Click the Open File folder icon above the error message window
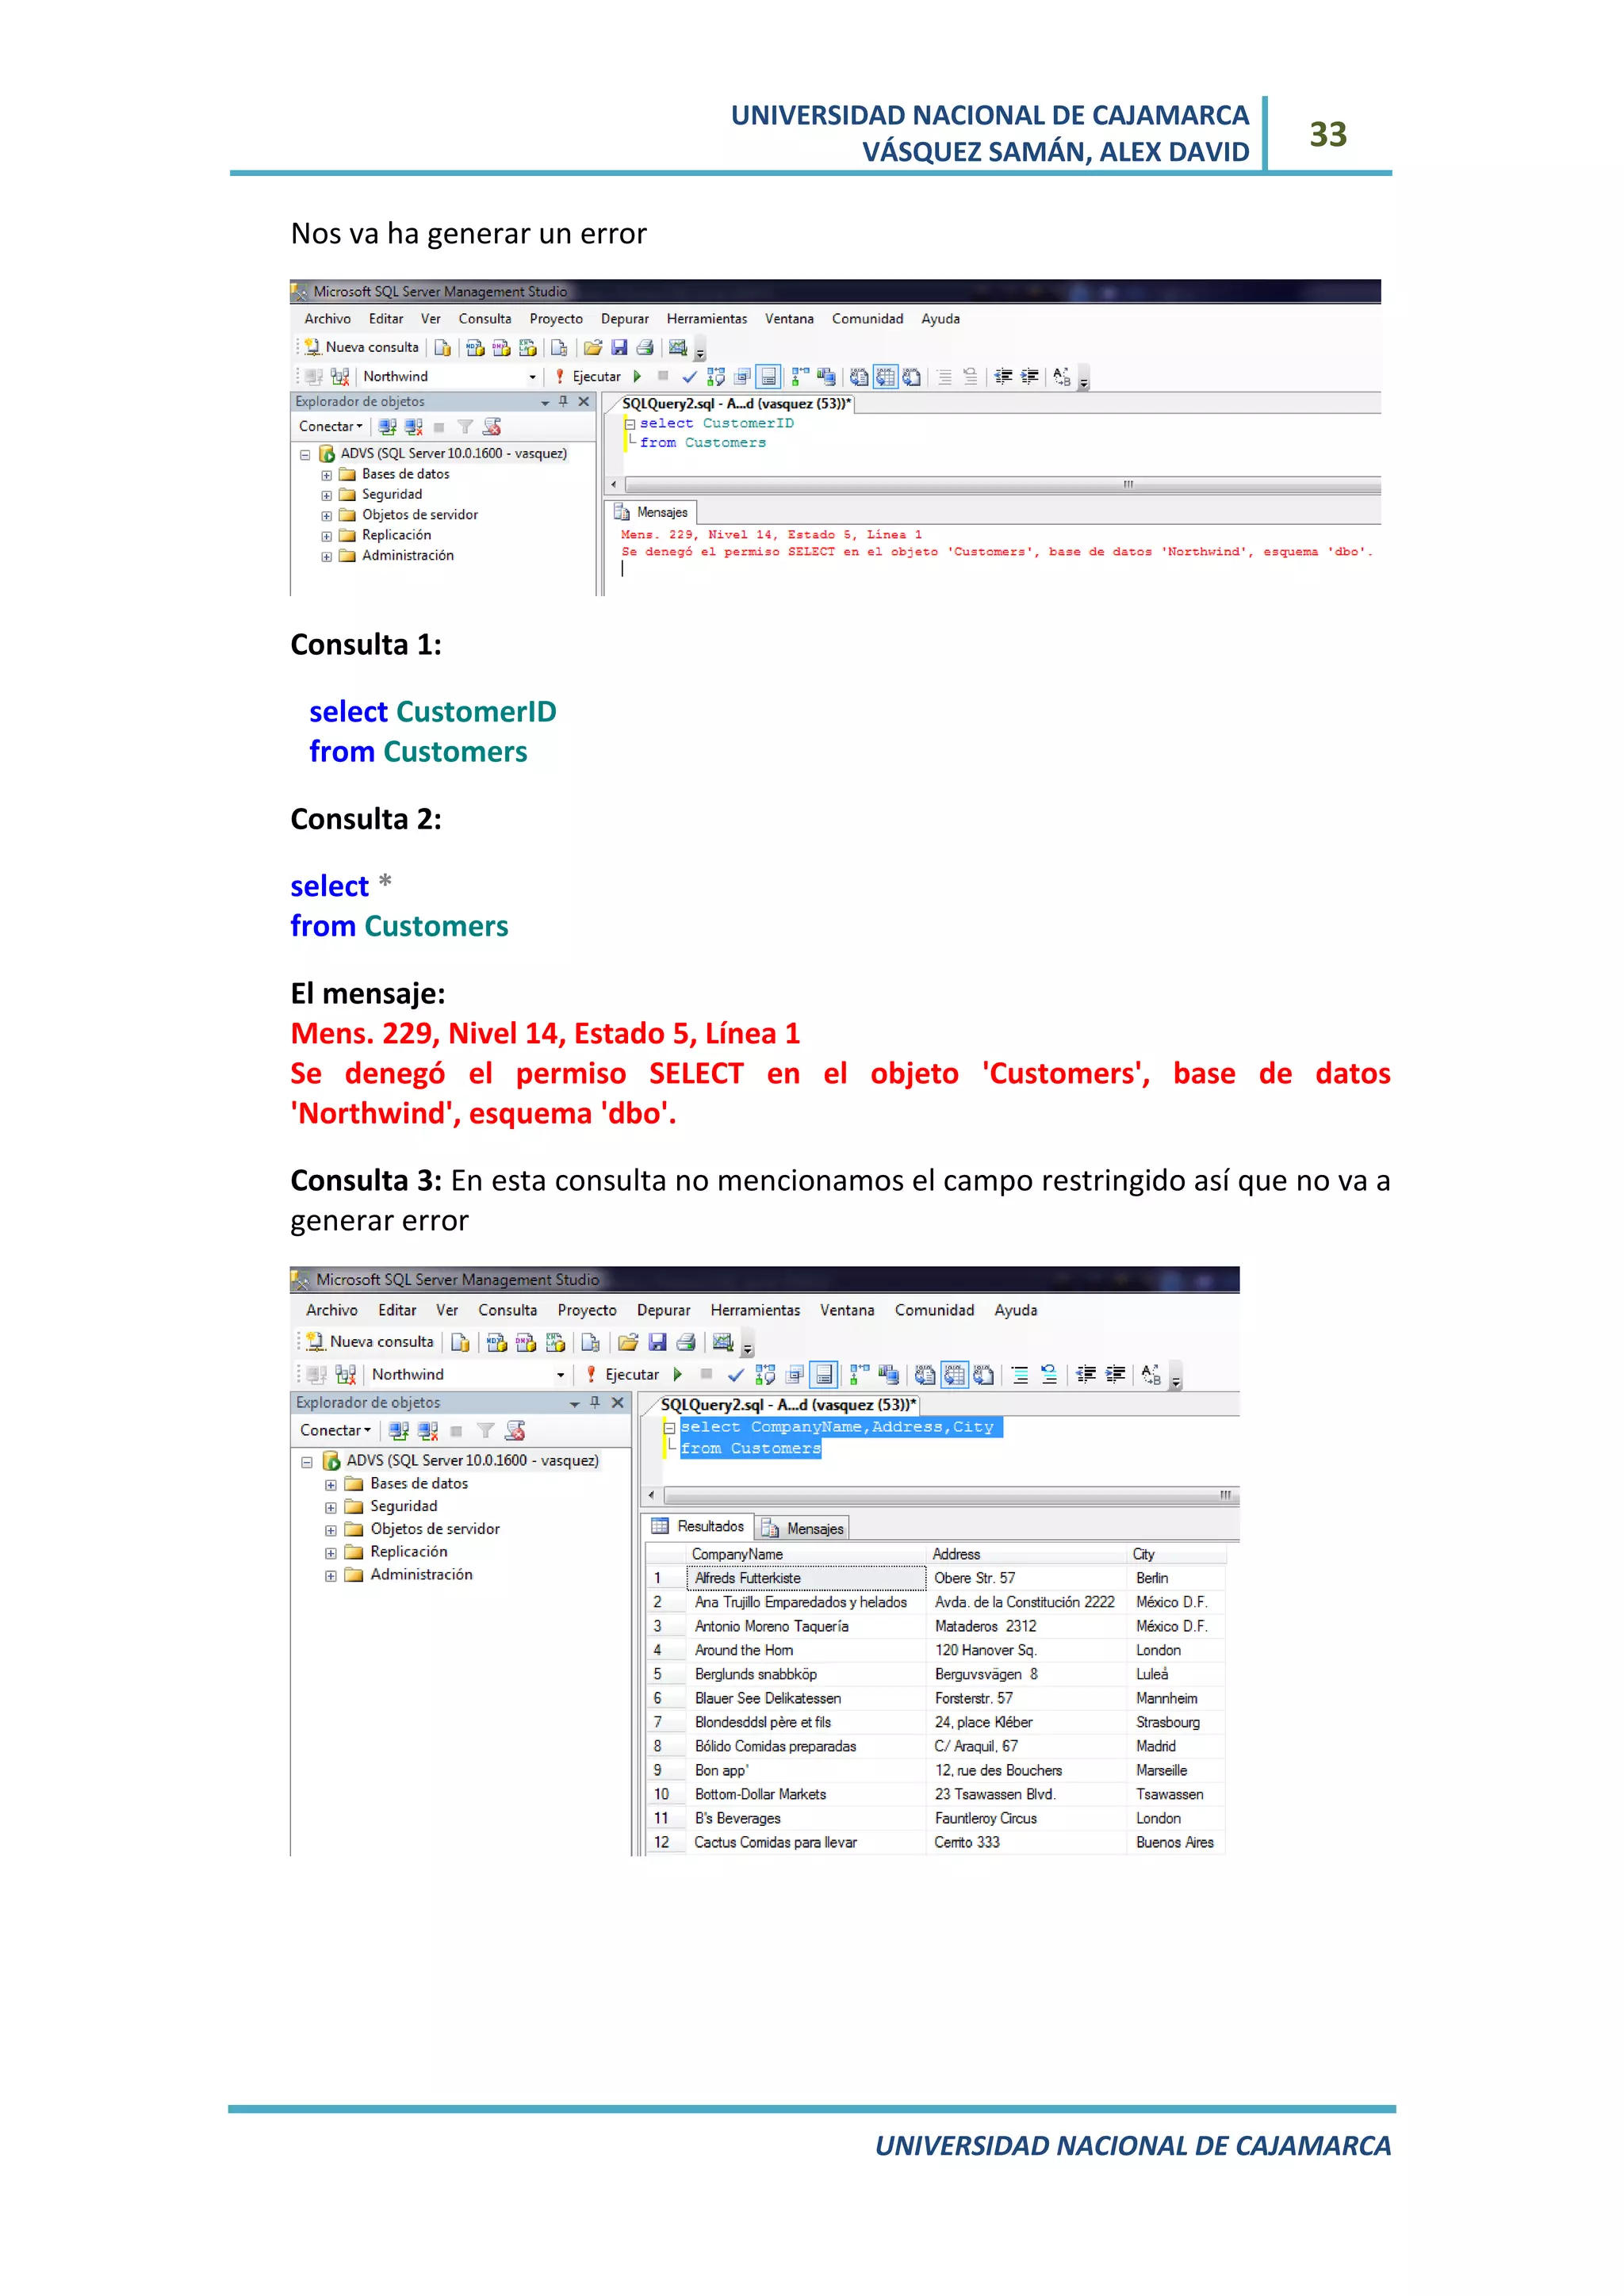 (x=593, y=348)
